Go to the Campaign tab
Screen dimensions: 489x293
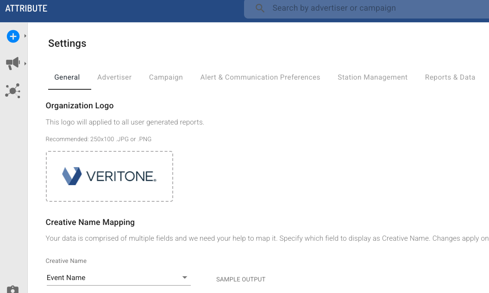coord(166,77)
